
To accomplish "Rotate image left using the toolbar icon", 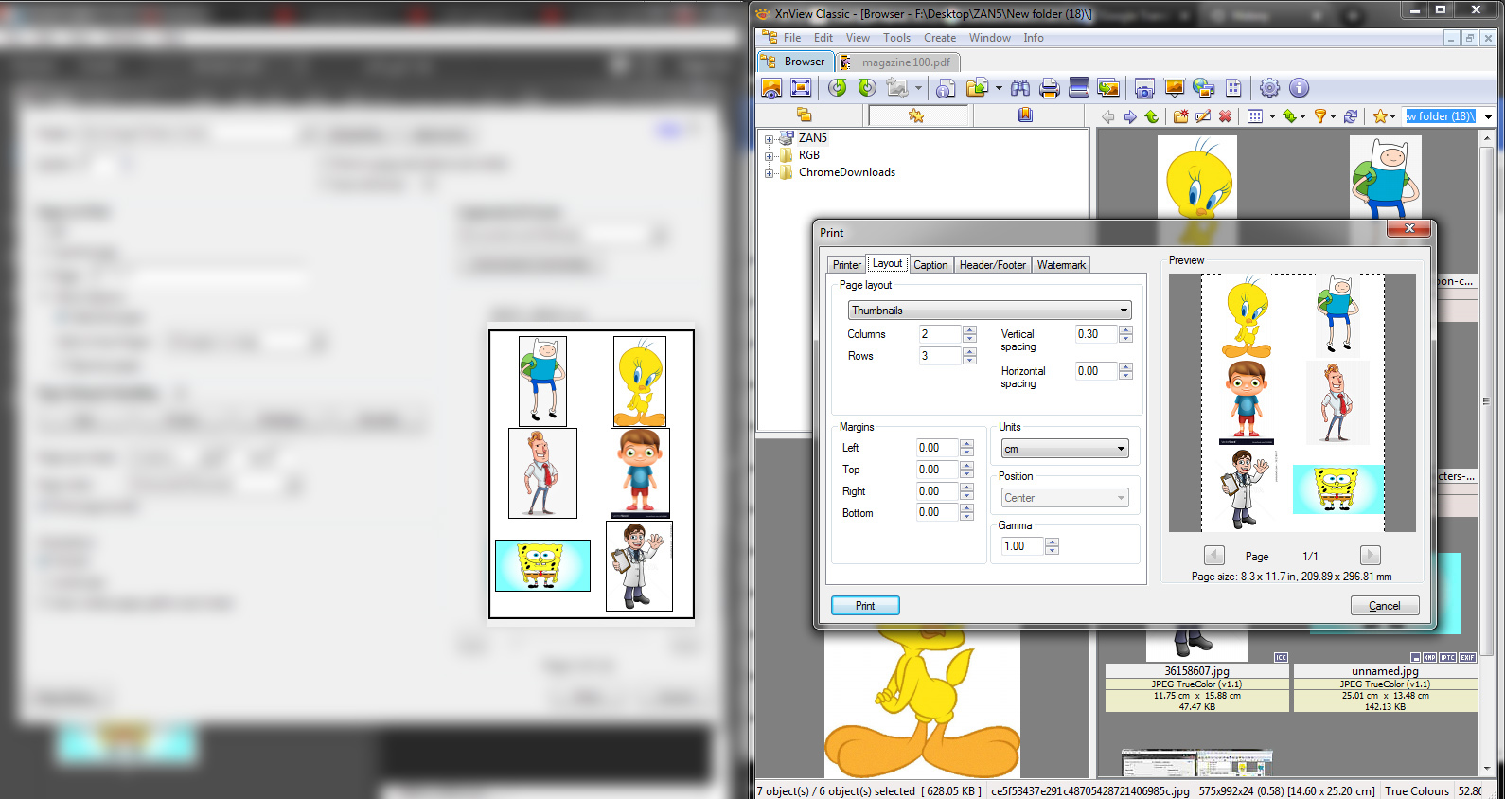I will tap(837, 88).
